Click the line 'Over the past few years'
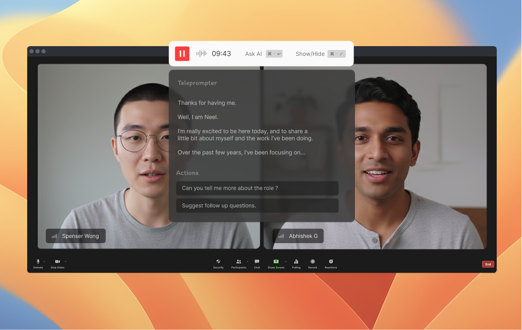The width and height of the screenshot is (522, 330). tap(241, 153)
